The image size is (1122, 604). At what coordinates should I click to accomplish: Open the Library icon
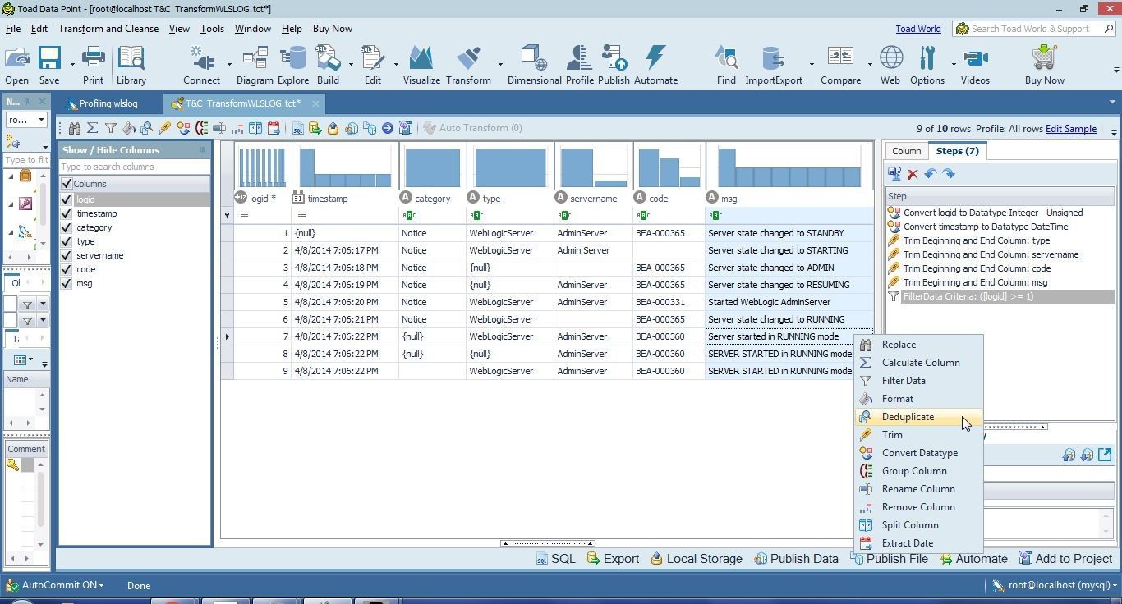click(131, 66)
